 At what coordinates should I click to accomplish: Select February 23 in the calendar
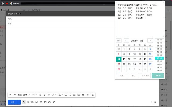click(129, 64)
